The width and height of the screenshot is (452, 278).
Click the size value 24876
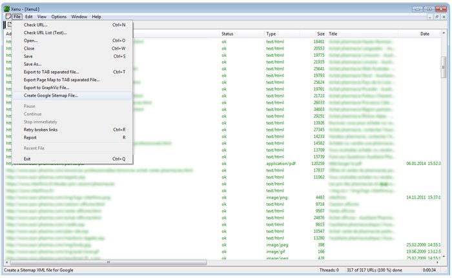pyautogui.click(x=319, y=218)
